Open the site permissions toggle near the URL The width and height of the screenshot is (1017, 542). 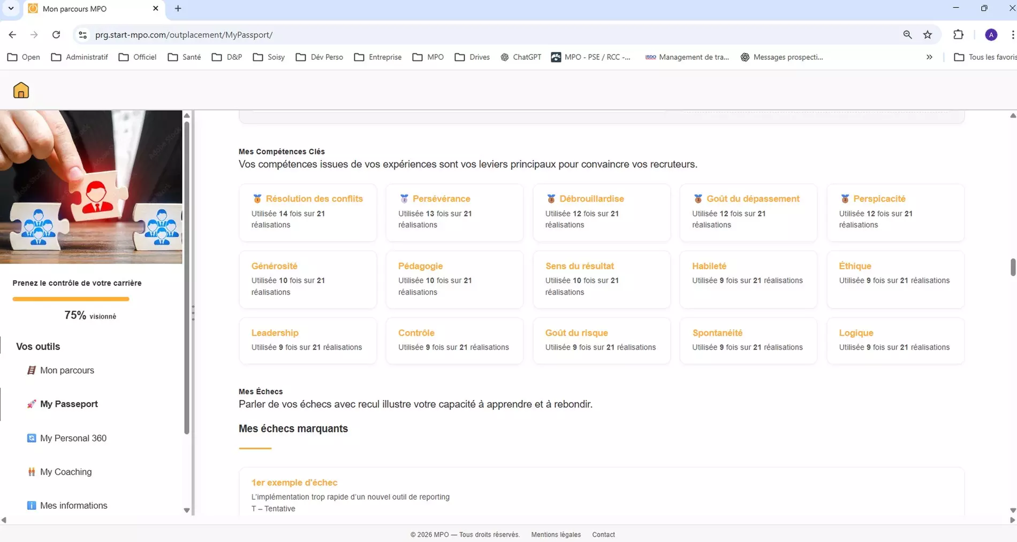click(x=82, y=34)
